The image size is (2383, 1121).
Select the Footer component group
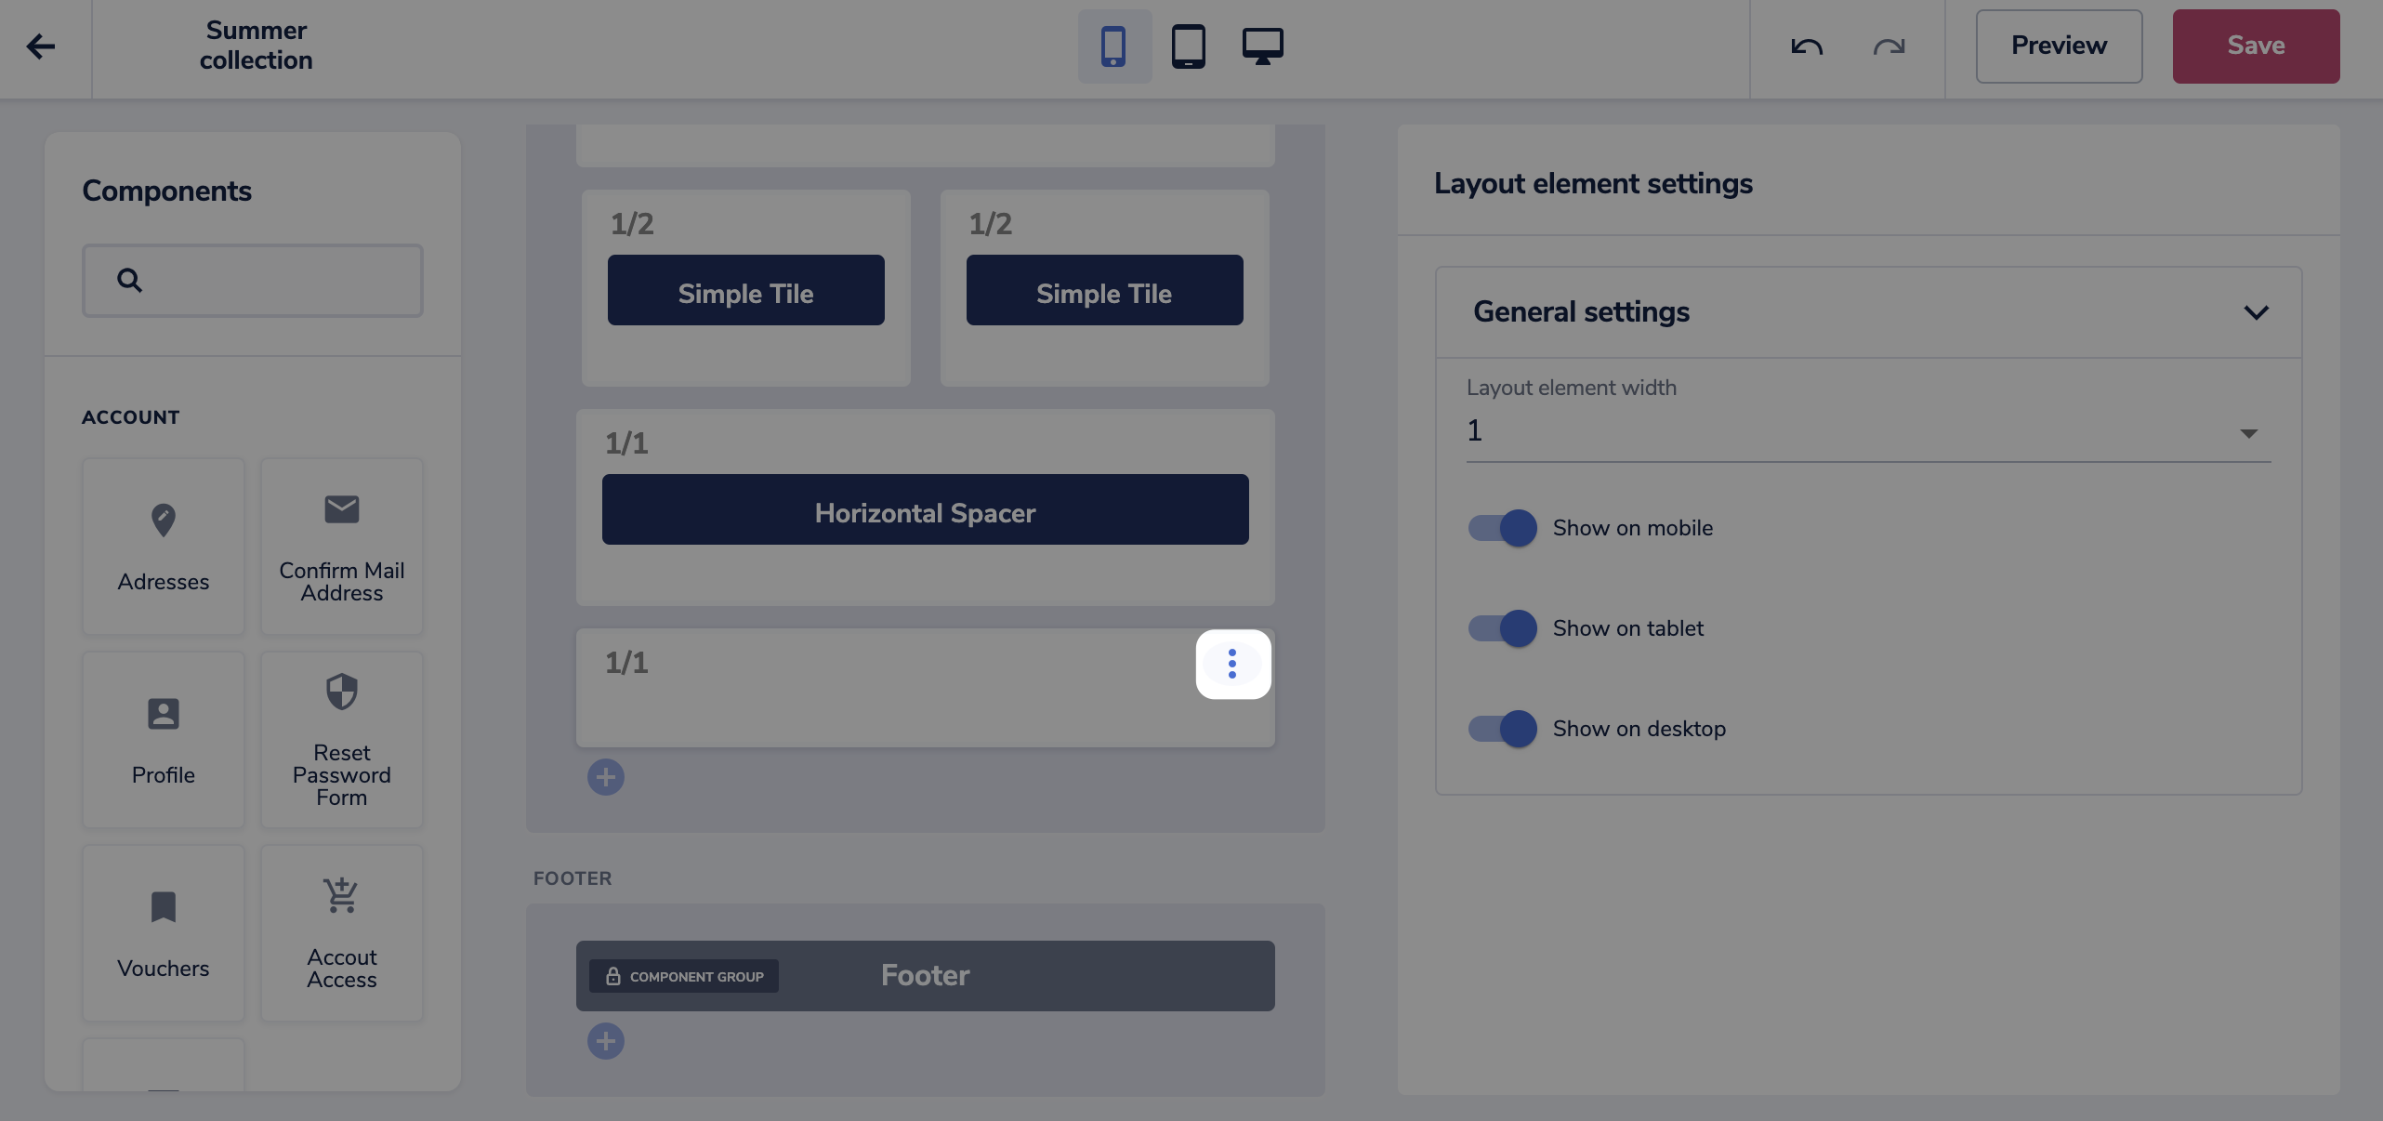point(926,976)
